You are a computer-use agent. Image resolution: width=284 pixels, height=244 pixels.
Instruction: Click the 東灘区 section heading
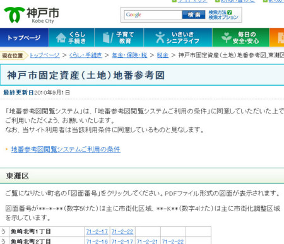pyautogui.click(x=18, y=176)
